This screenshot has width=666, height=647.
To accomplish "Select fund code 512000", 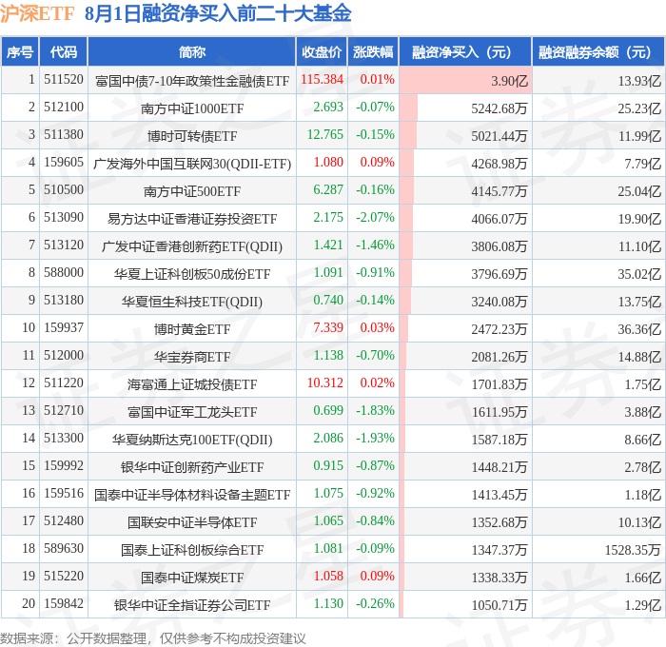I will click(x=64, y=356).
